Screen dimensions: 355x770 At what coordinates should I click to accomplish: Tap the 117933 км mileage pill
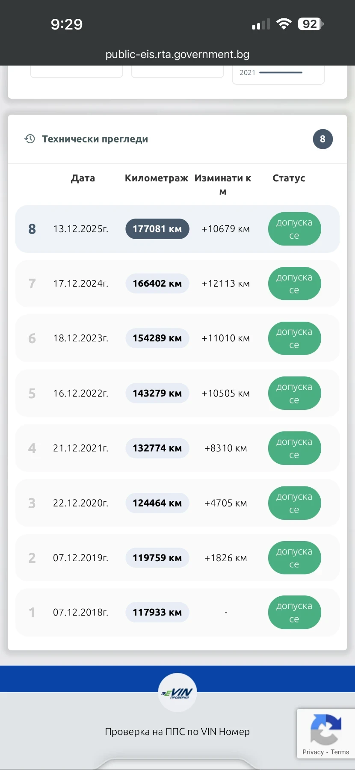point(157,613)
